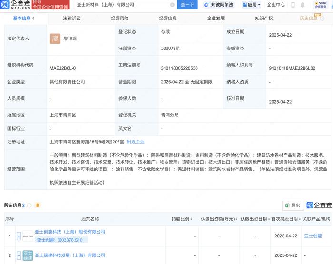Select registration number 310118005220536
Viewport: 333px width, 264px height.
(179, 68)
